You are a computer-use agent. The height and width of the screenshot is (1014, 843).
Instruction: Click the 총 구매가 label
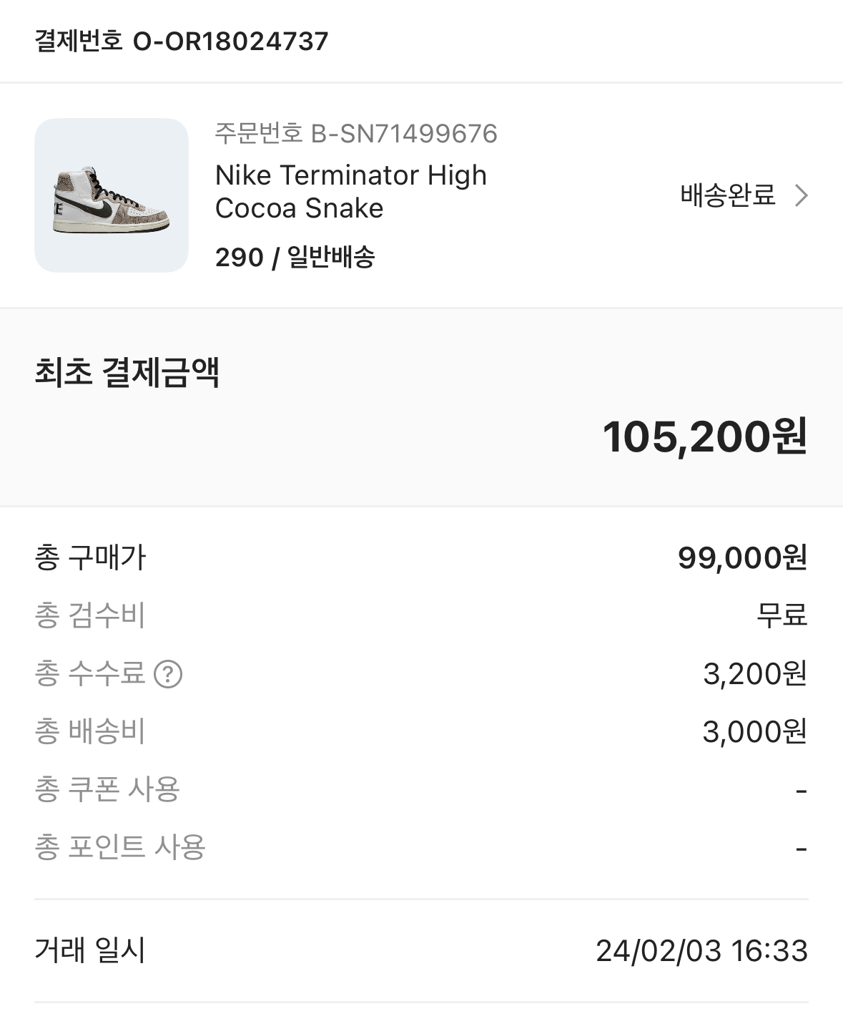point(90,557)
